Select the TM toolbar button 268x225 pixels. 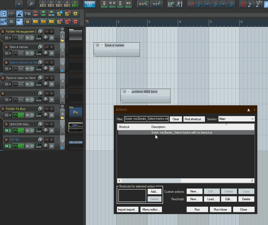[x=27, y=14]
